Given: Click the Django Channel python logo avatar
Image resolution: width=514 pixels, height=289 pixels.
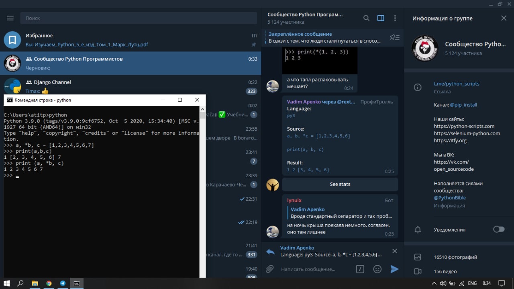Looking at the screenshot, I should [12, 86].
